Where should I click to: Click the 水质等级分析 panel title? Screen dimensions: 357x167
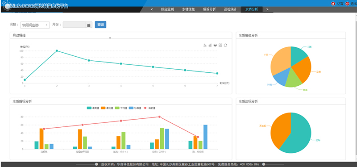(248, 35)
